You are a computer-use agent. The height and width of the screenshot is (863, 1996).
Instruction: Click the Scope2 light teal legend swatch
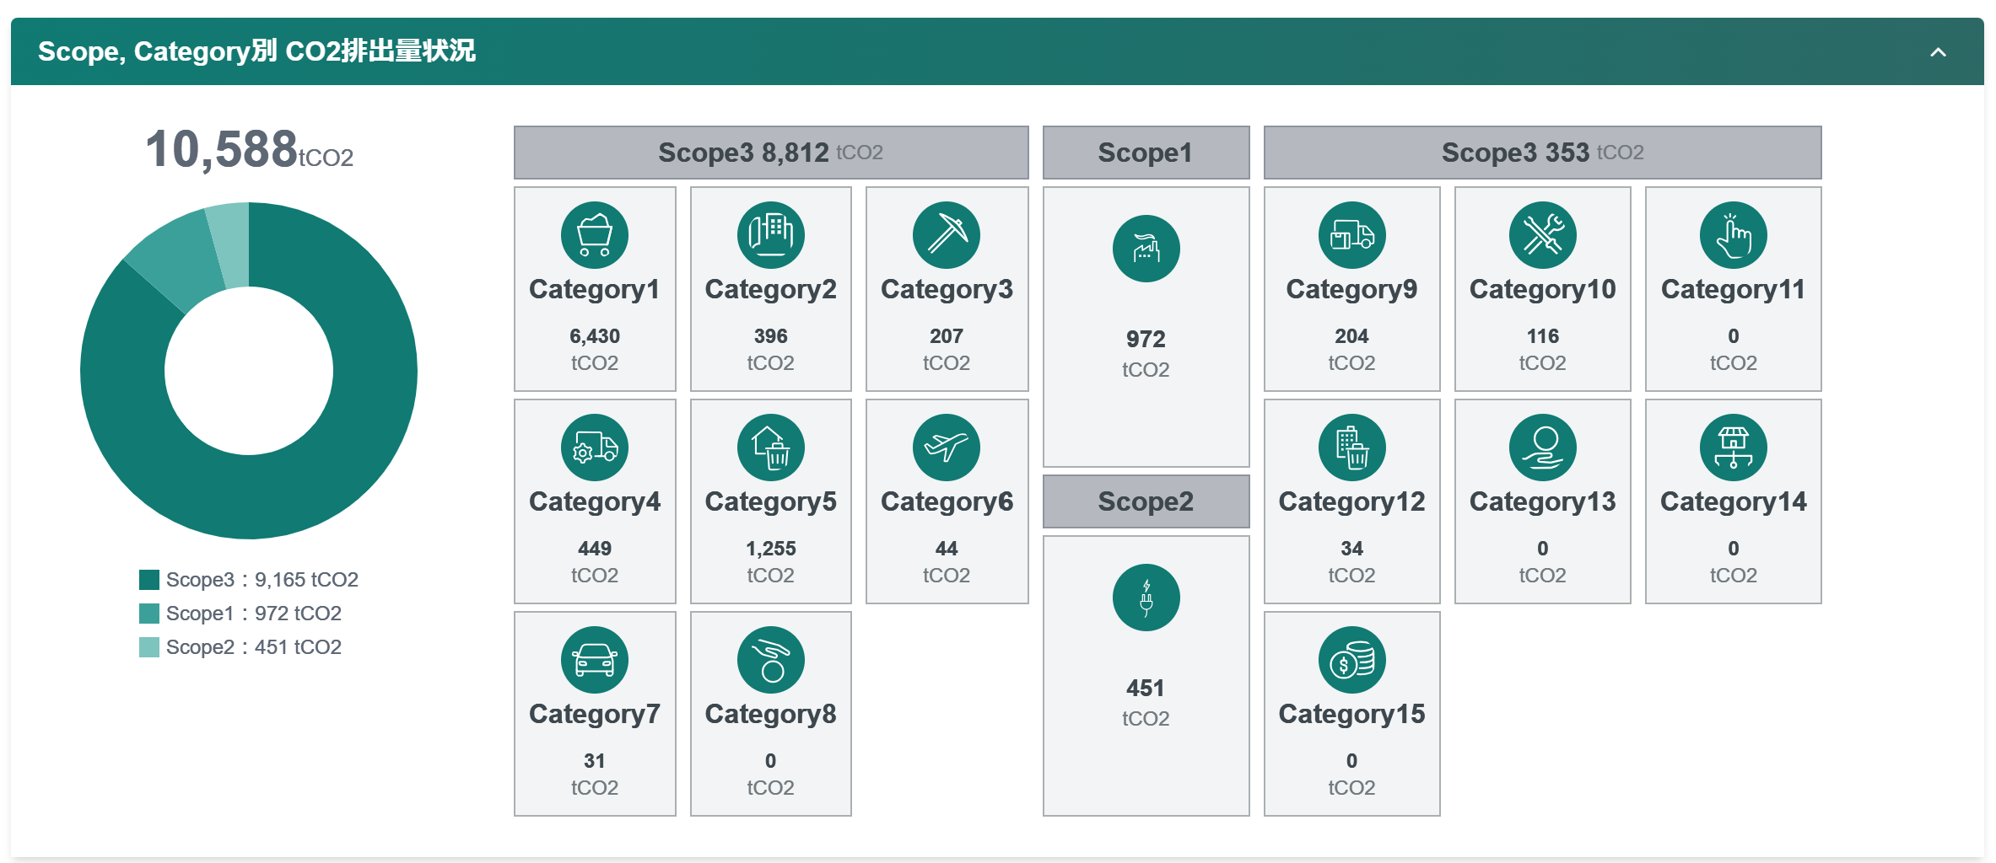point(149,647)
